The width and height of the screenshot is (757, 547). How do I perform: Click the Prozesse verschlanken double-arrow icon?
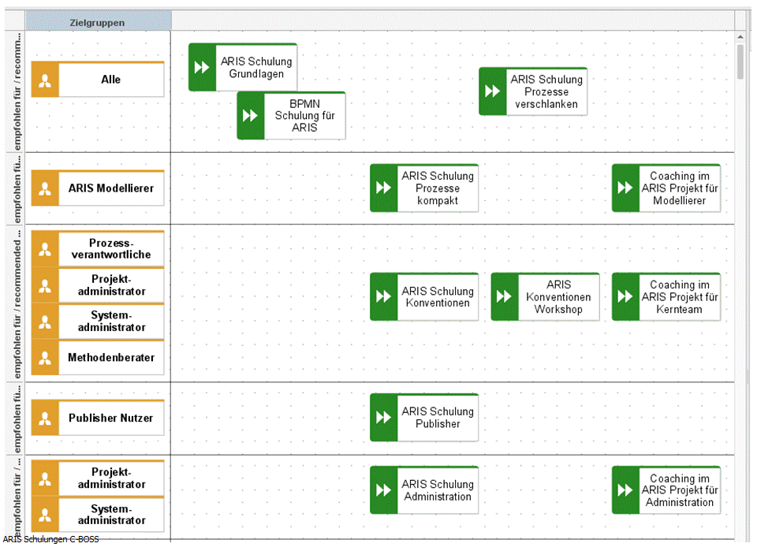[492, 91]
